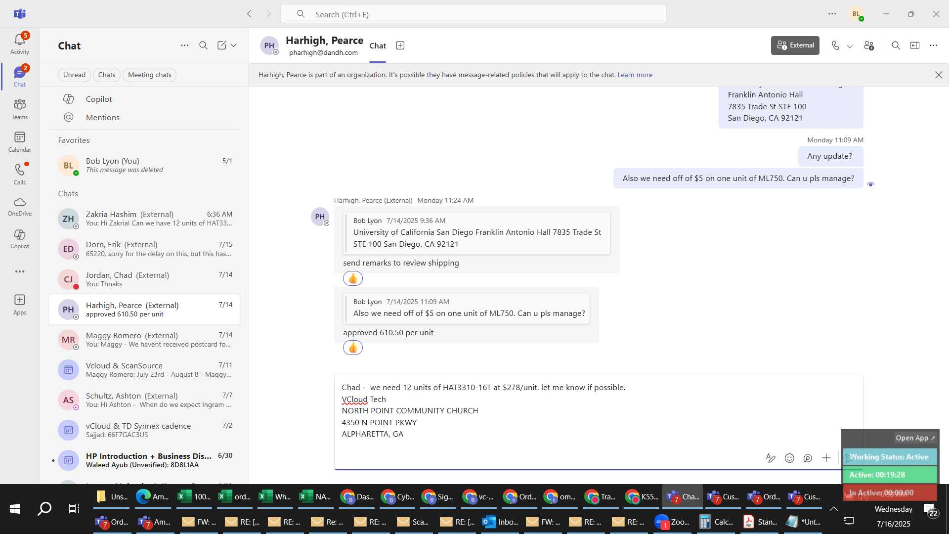
Task: Click the Any update? sent message
Action: tap(830, 156)
